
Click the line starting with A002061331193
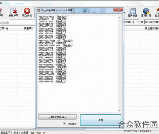pos(53,19)
